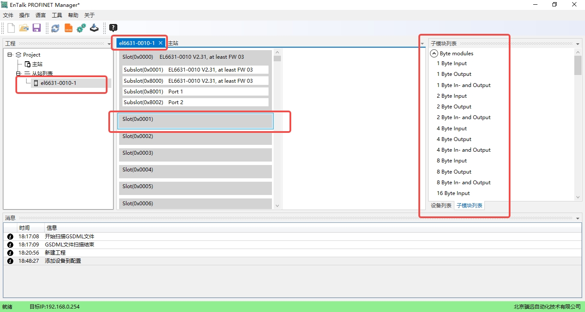Click the black help question mark icon
This screenshot has width=585, height=312.
pyautogui.click(x=113, y=28)
